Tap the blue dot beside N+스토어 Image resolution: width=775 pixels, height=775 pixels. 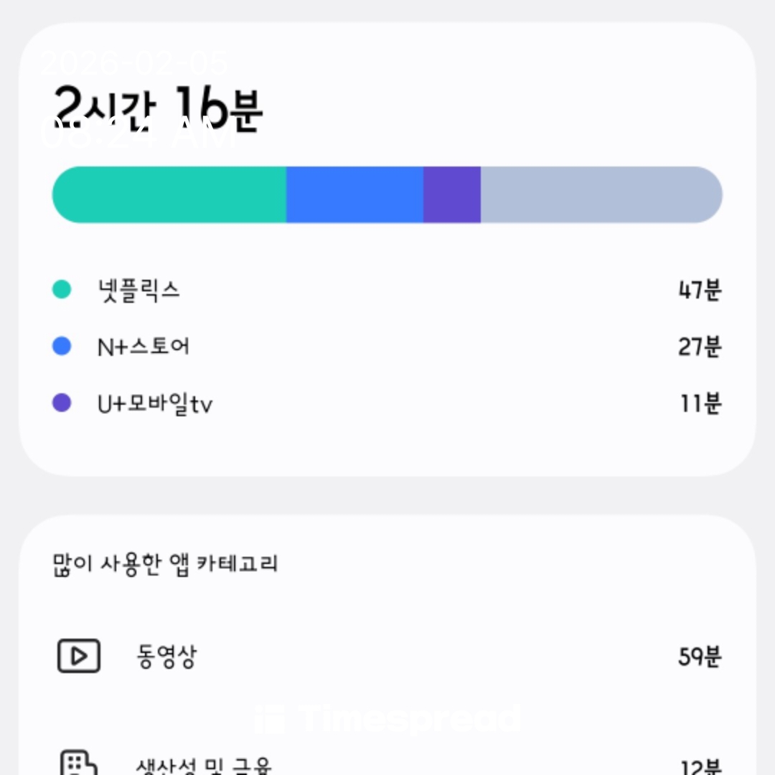tap(62, 347)
